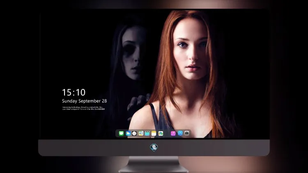The height and width of the screenshot is (173, 308).
Task: Open the yellow Notes app in the dock
Action: click(x=154, y=134)
